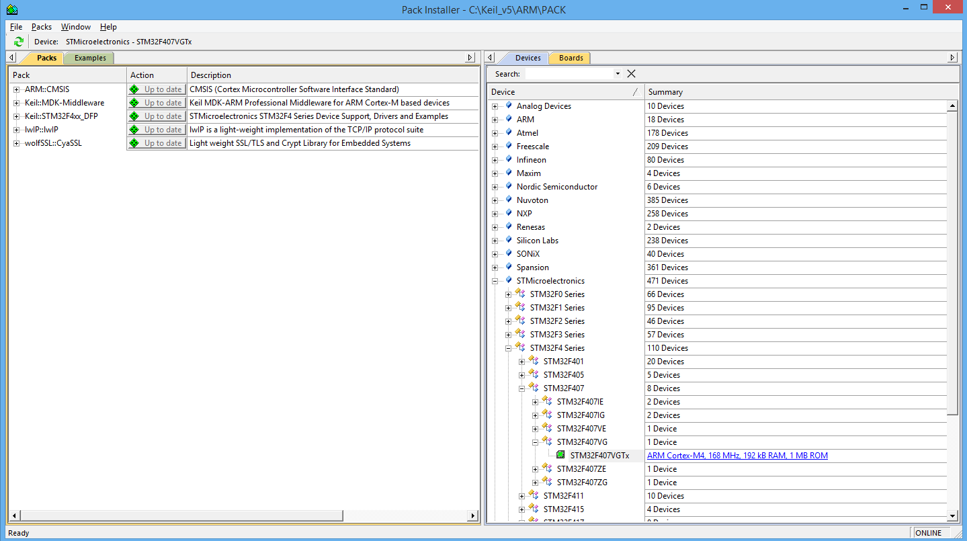967x541 pixels.
Task: Click the NXP vendor diamond icon
Action: (x=509, y=213)
